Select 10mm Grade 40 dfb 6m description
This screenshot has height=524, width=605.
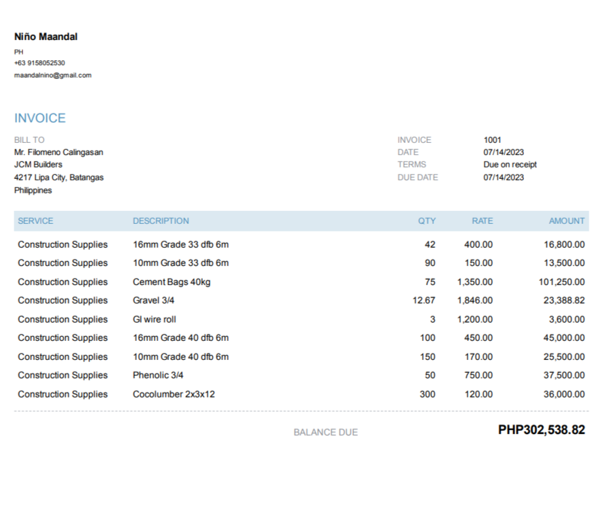181,357
